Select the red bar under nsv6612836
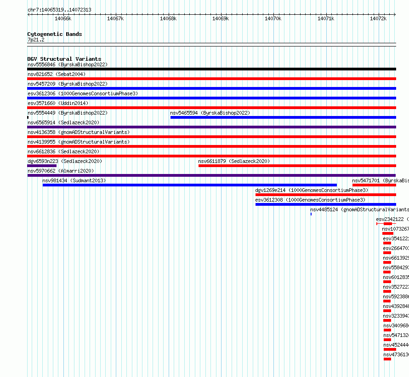 (x=211, y=156)
